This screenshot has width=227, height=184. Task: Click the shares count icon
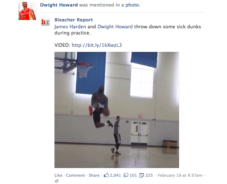142,175
